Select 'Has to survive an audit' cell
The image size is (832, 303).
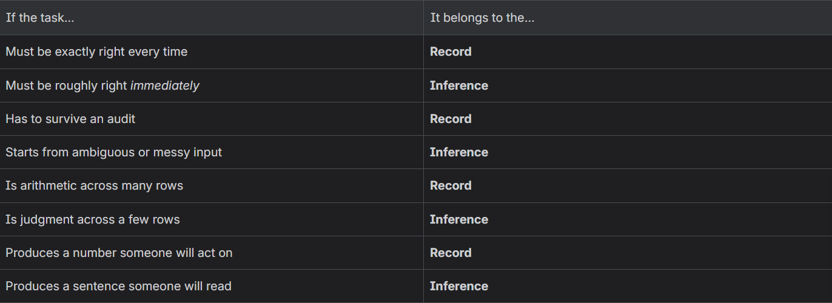click(212, 119)
